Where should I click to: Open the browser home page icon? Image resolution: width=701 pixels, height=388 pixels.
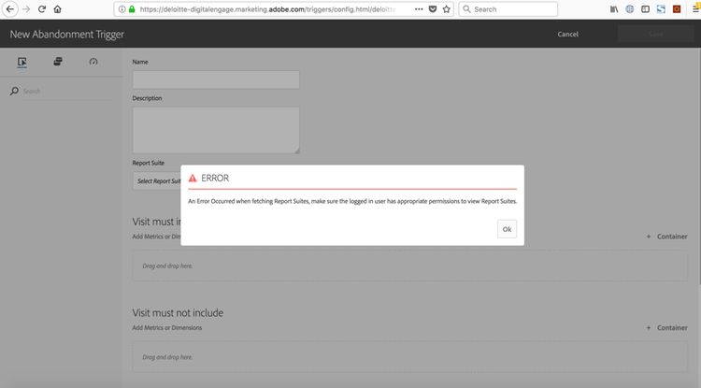pyautogui.click(x=58, y=9)
